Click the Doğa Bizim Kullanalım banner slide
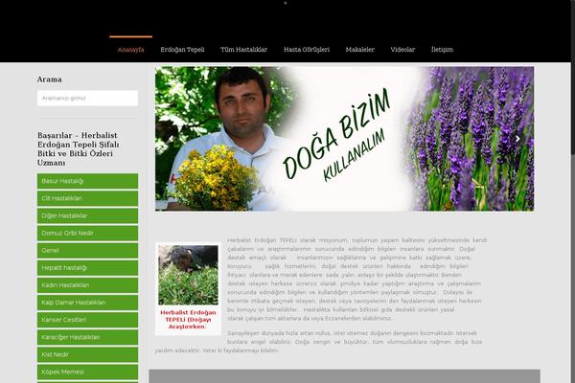 (344, 139)
